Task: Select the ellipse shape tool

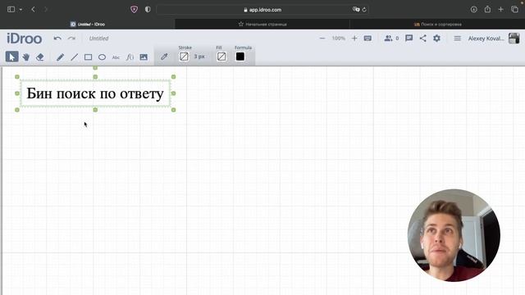Action: point(102,57)
